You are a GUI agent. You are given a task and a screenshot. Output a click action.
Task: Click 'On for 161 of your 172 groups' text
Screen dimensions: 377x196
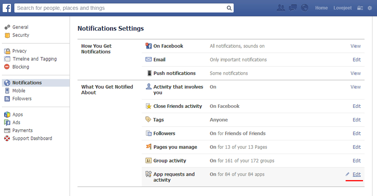(242, 161)
